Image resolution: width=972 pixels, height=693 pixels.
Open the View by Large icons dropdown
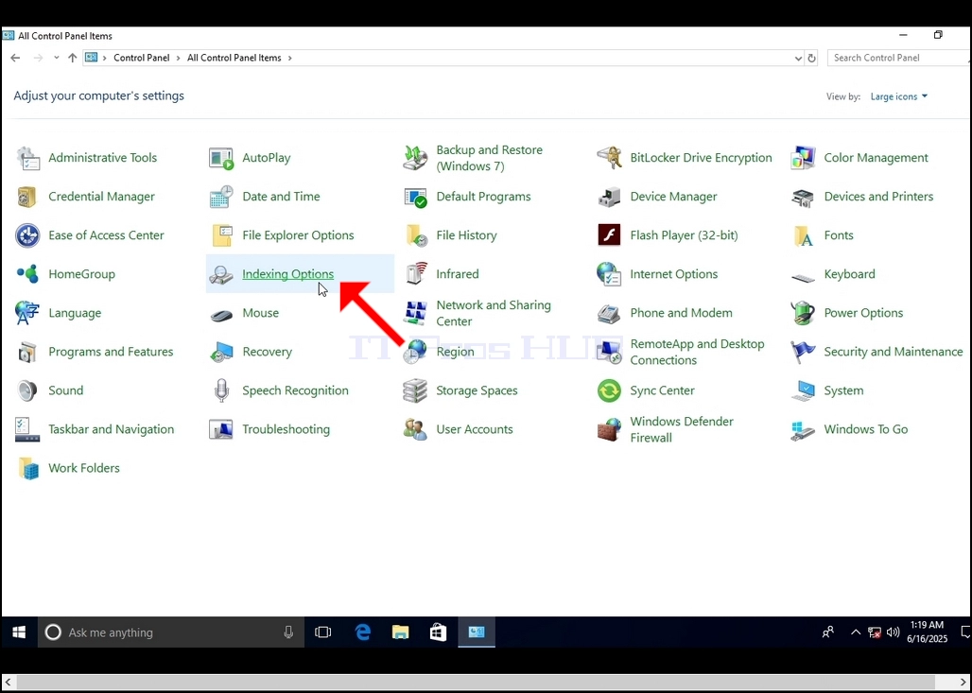tap(899, 96)
